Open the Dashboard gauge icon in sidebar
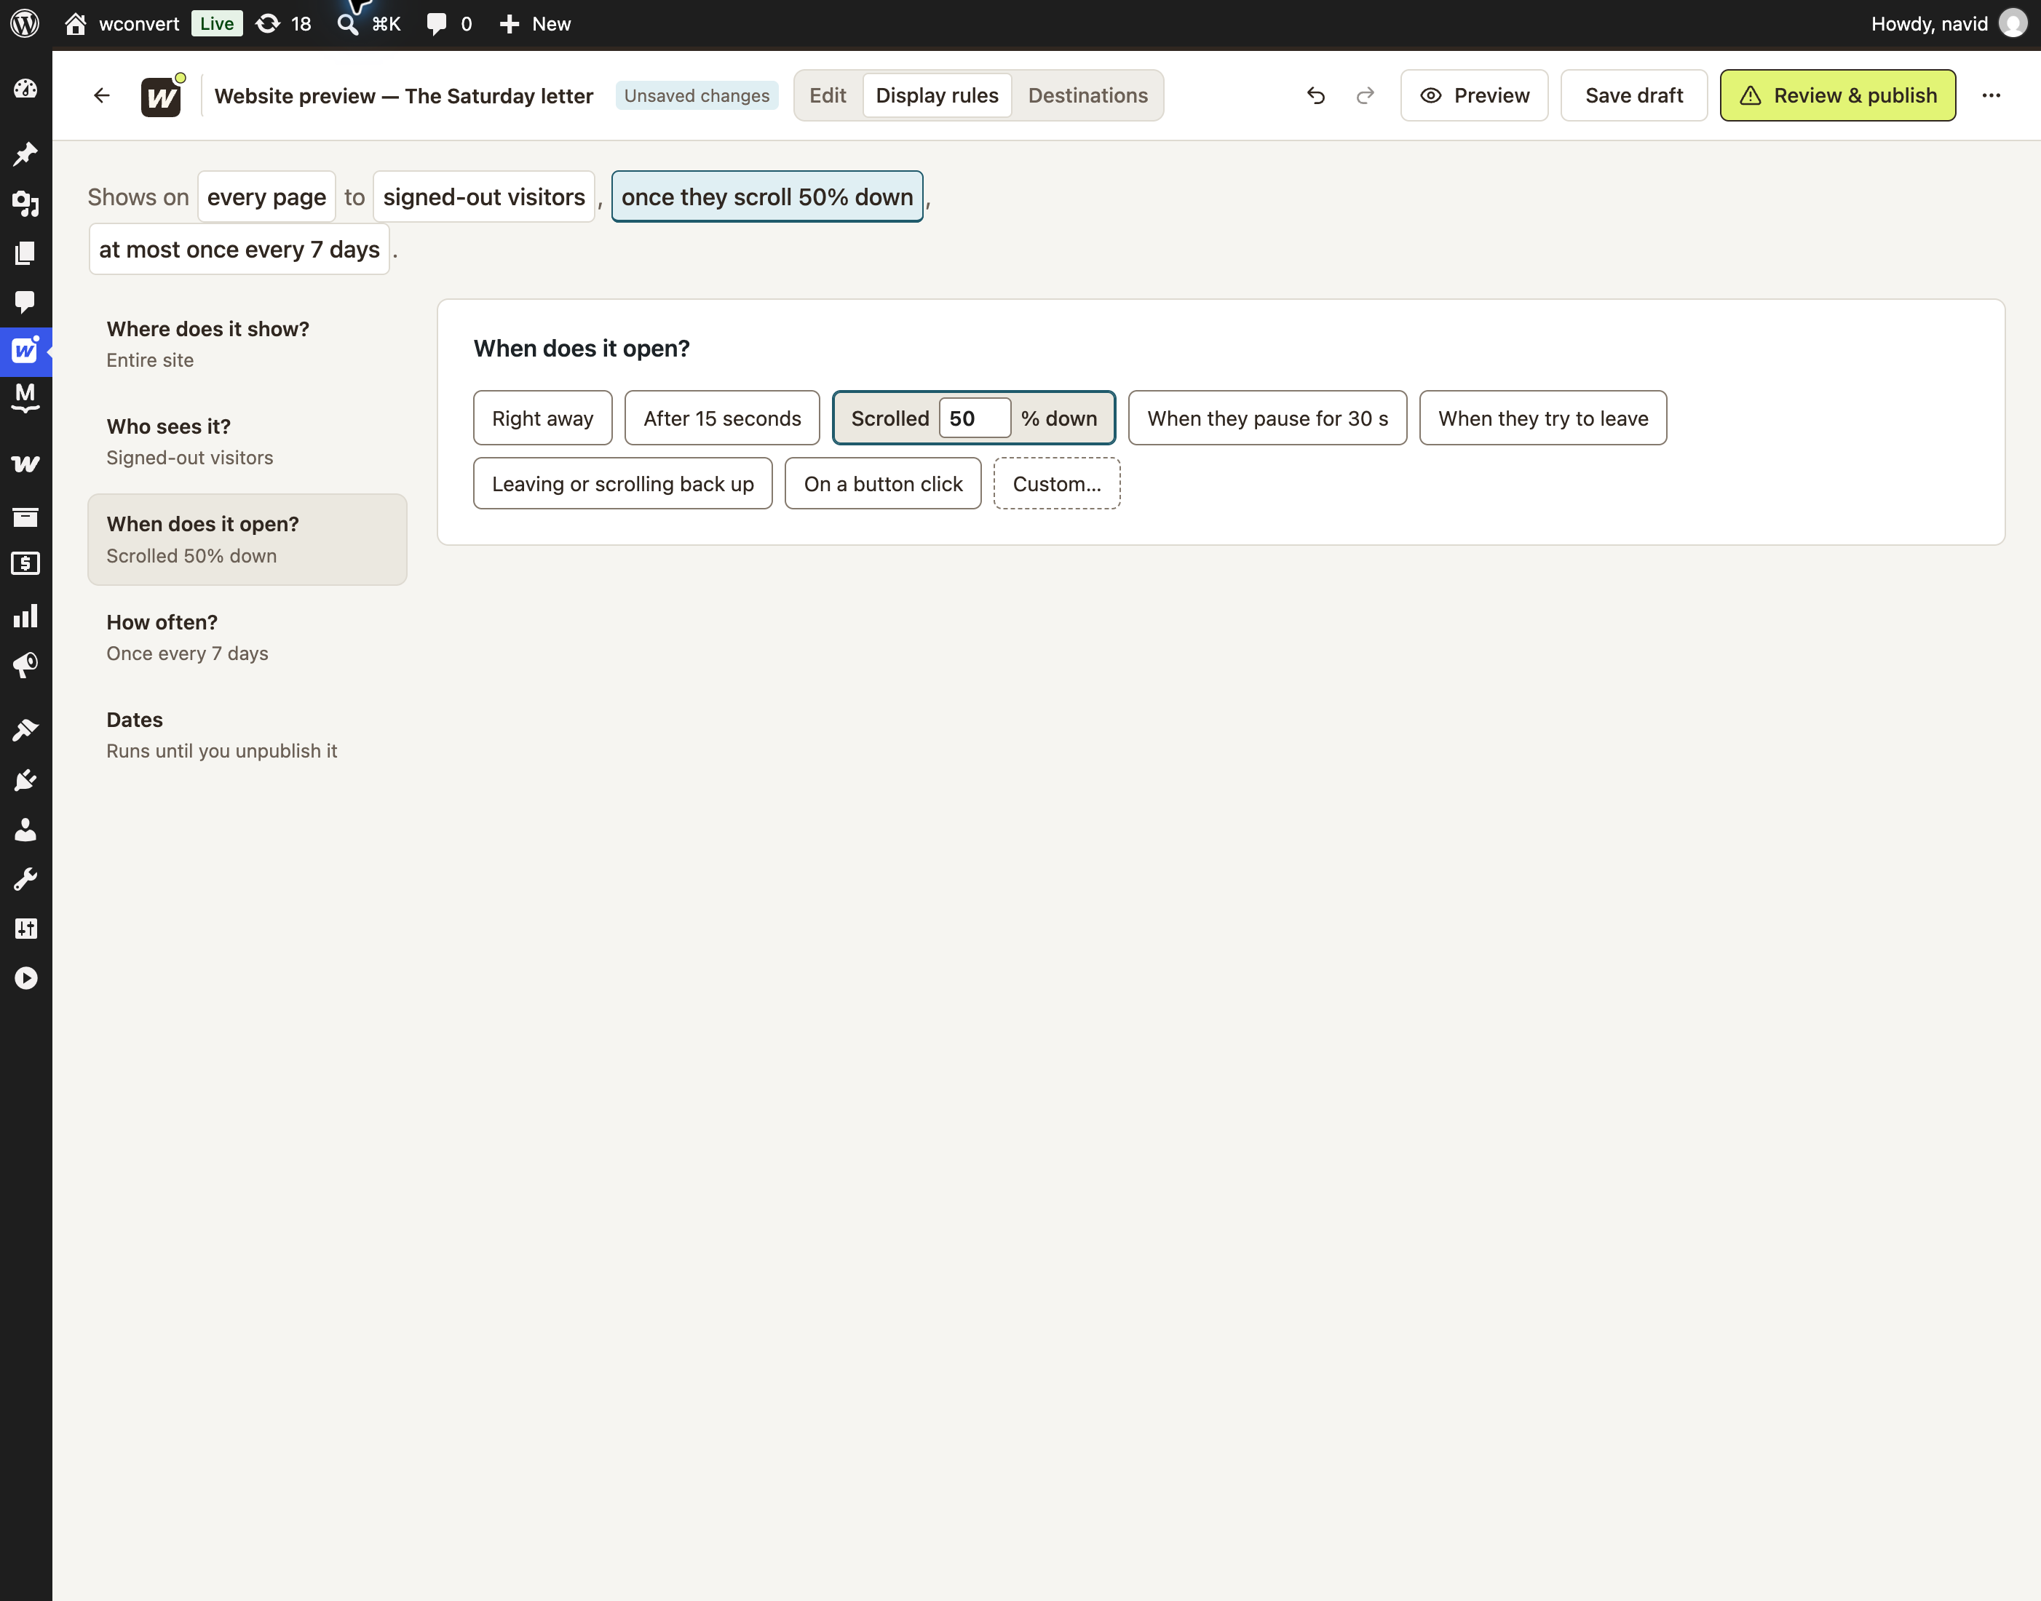 click(x=25, y=88)
